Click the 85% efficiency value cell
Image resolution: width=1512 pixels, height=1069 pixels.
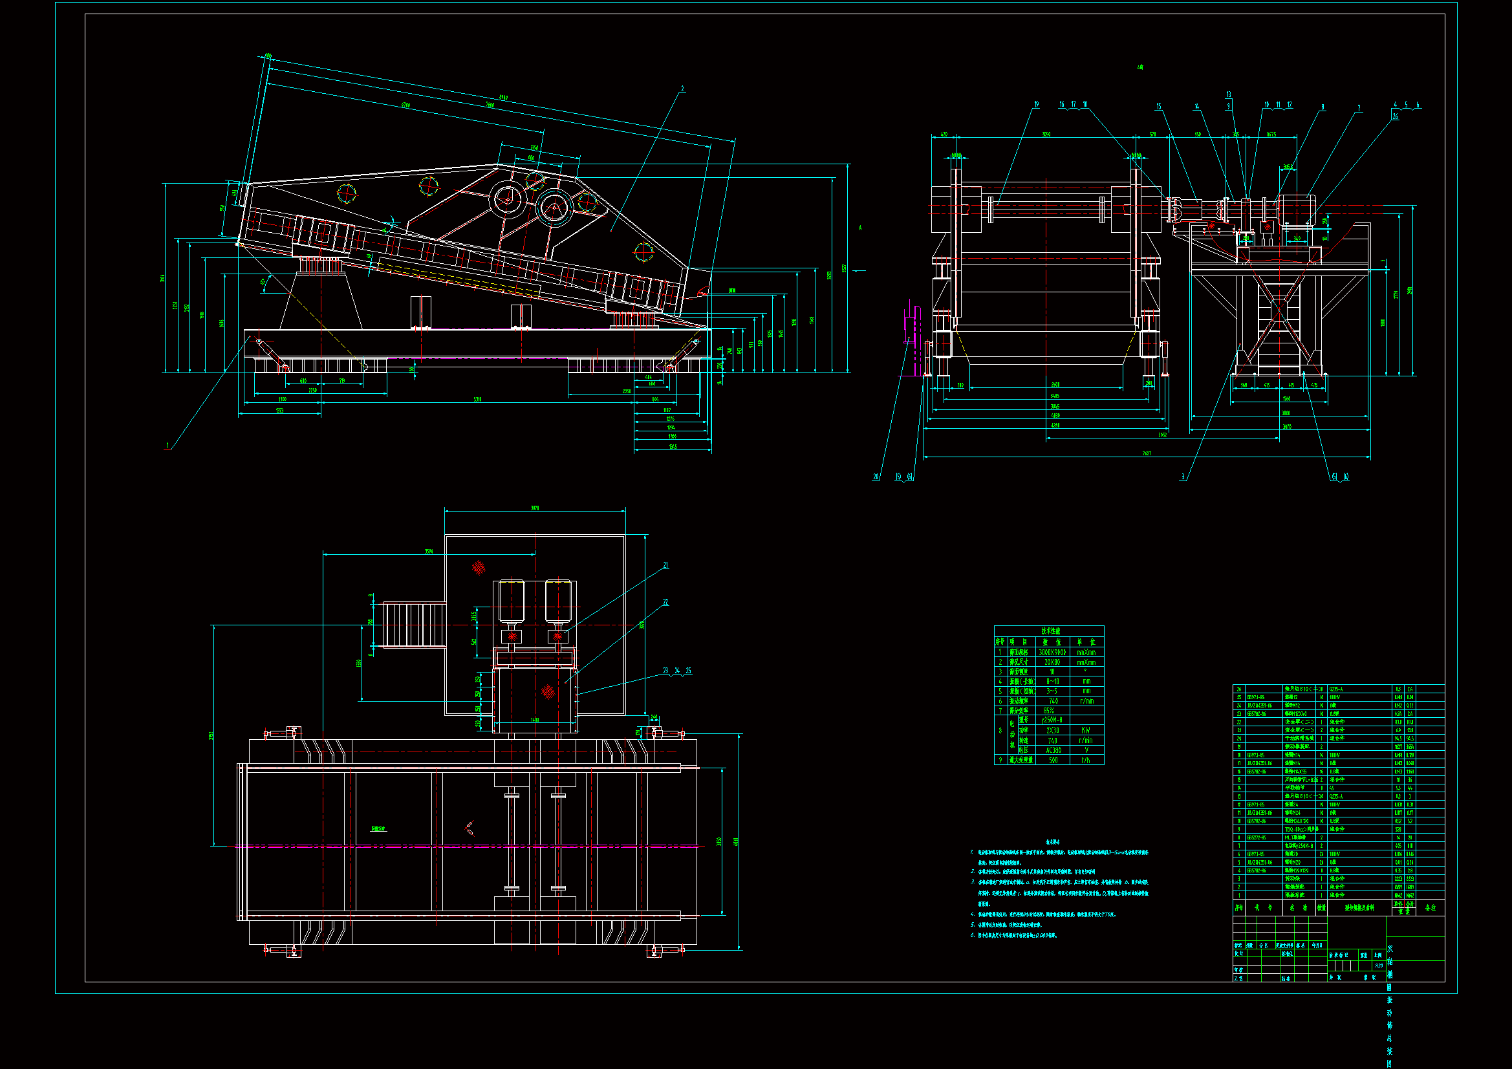coord(1048,711)
